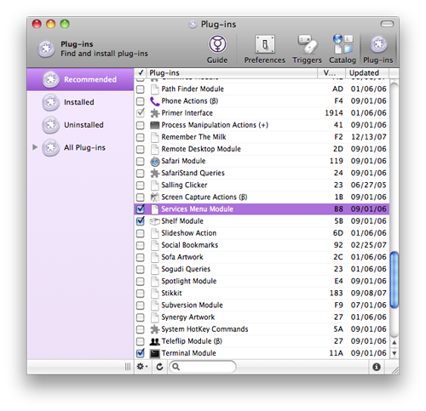Viewport: 426px width, 411px height.
Task: Enable the Phone Actions checkbox
Action: point(140,101)
